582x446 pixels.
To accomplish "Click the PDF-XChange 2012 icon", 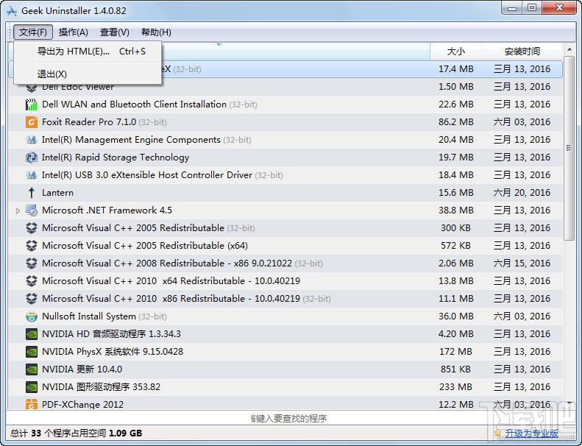I will pos(32,403).
